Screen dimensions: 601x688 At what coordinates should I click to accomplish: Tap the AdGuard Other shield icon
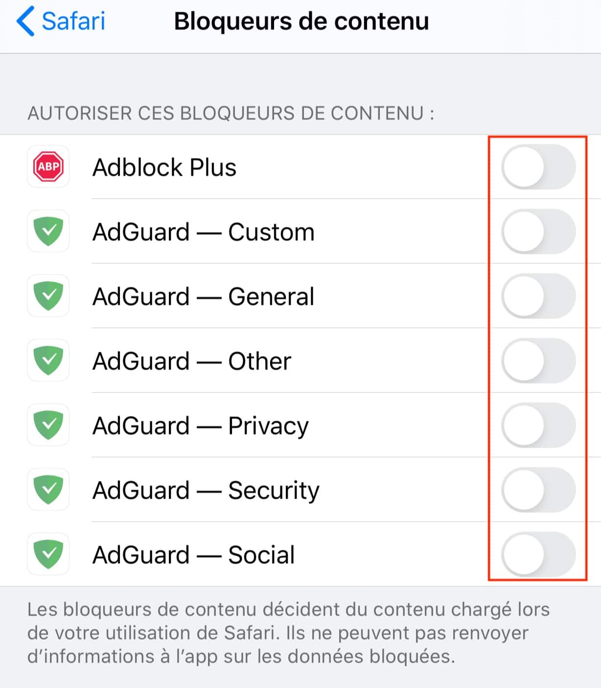pos(48,361)
